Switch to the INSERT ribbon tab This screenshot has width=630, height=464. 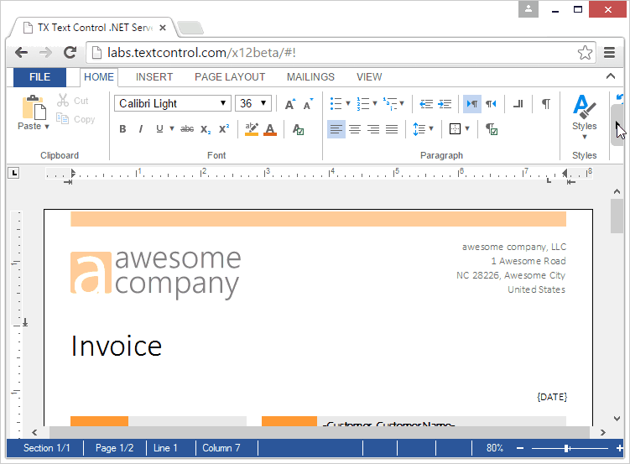point(154,77)
